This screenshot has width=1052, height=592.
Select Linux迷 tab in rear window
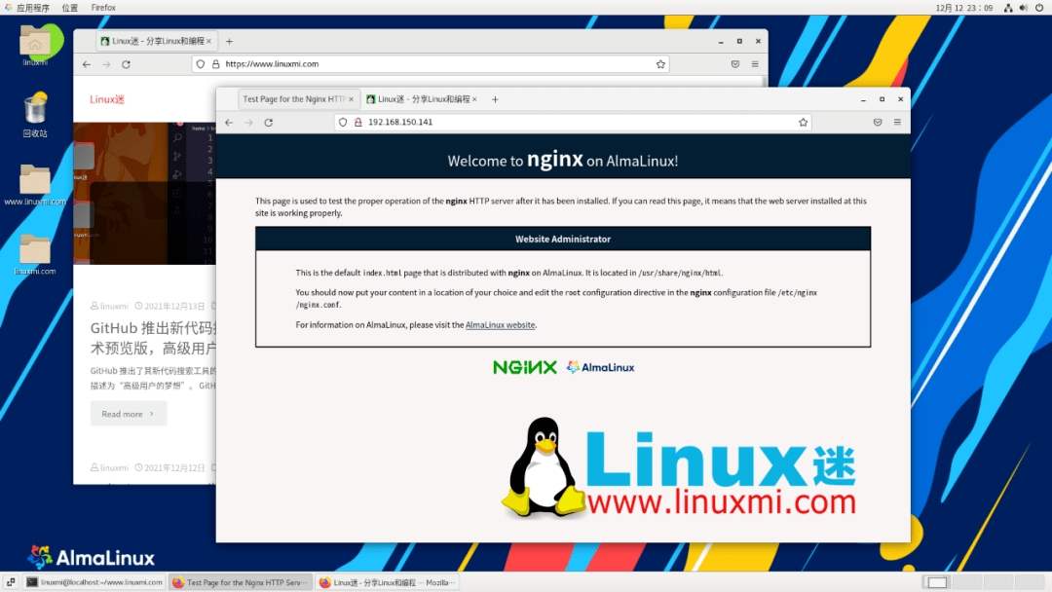(156, 42)
